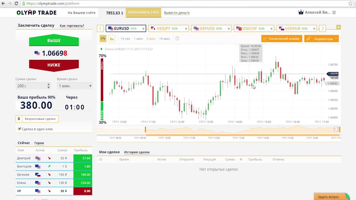Screen dimensions: 356x200
Task: Open the help question mark icon near timeframes
Action: (177, 39)
